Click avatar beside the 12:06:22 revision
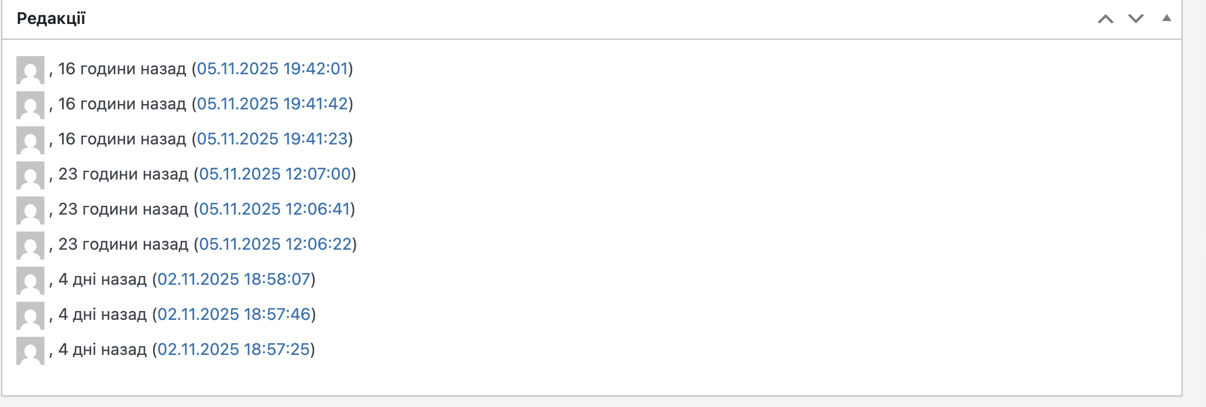Viewport: 1206px width, 407px height. (30, 246)
